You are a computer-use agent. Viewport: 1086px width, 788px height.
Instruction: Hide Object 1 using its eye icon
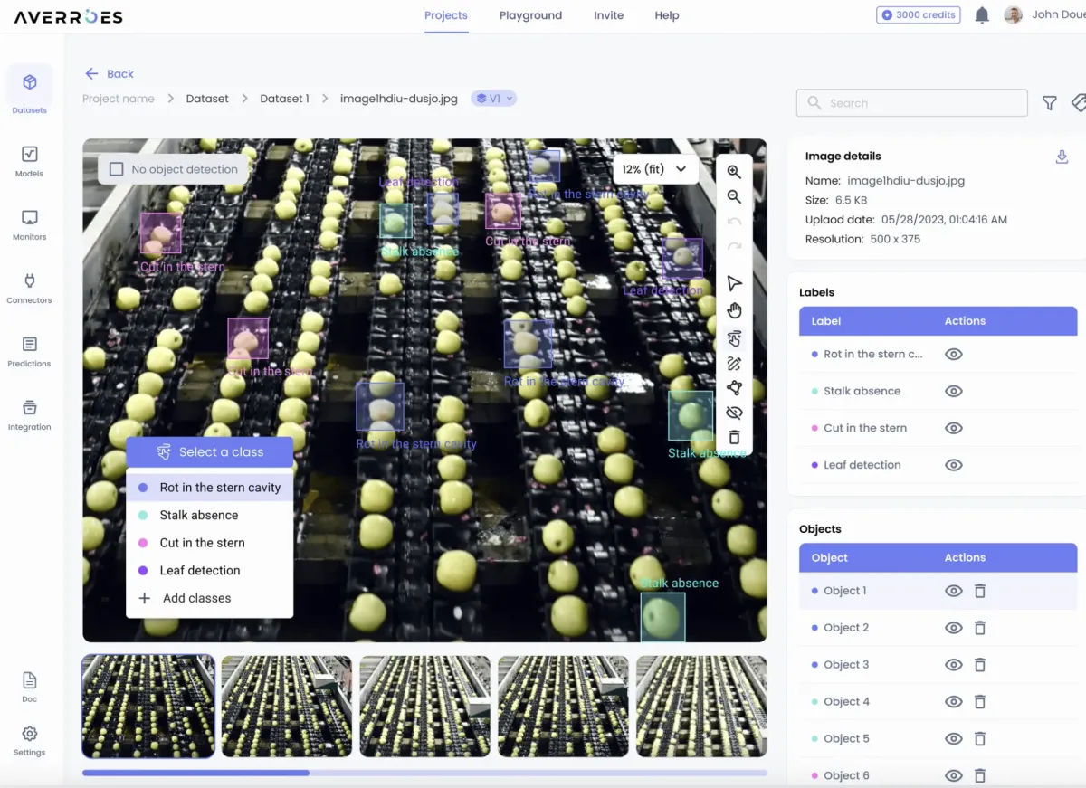[953, 591]
